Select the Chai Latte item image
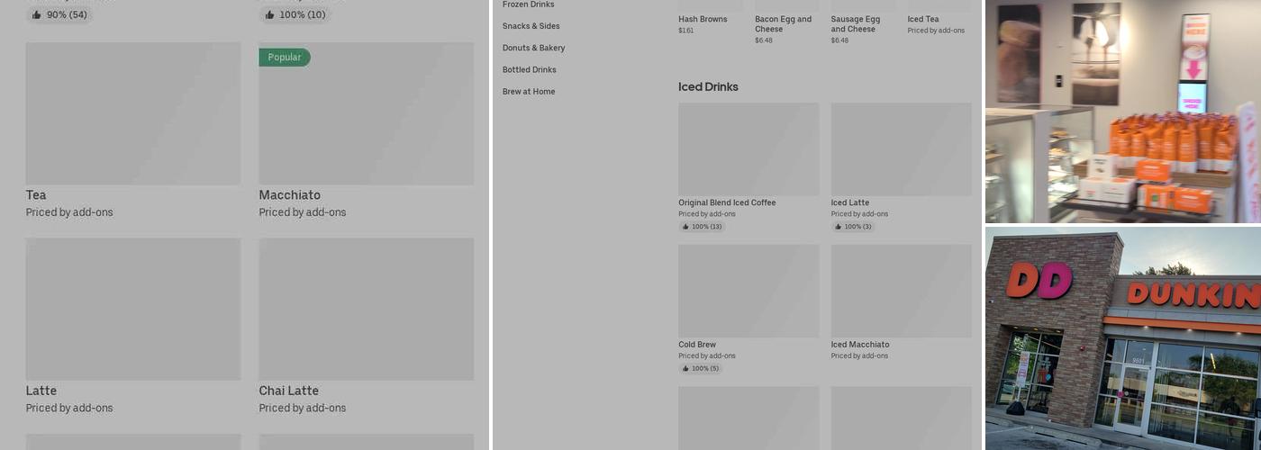1261x450 pixels. coord(366,309)
